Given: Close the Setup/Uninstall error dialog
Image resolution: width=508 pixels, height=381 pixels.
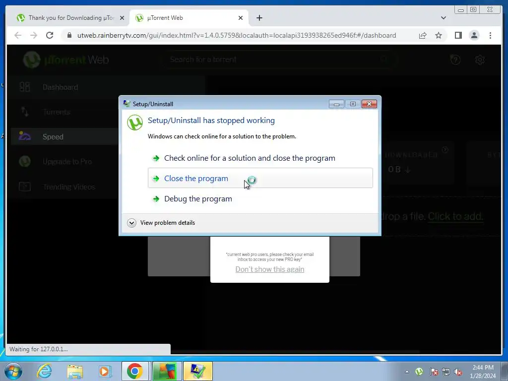Looking at the screenshot, I should pos(369,104).
